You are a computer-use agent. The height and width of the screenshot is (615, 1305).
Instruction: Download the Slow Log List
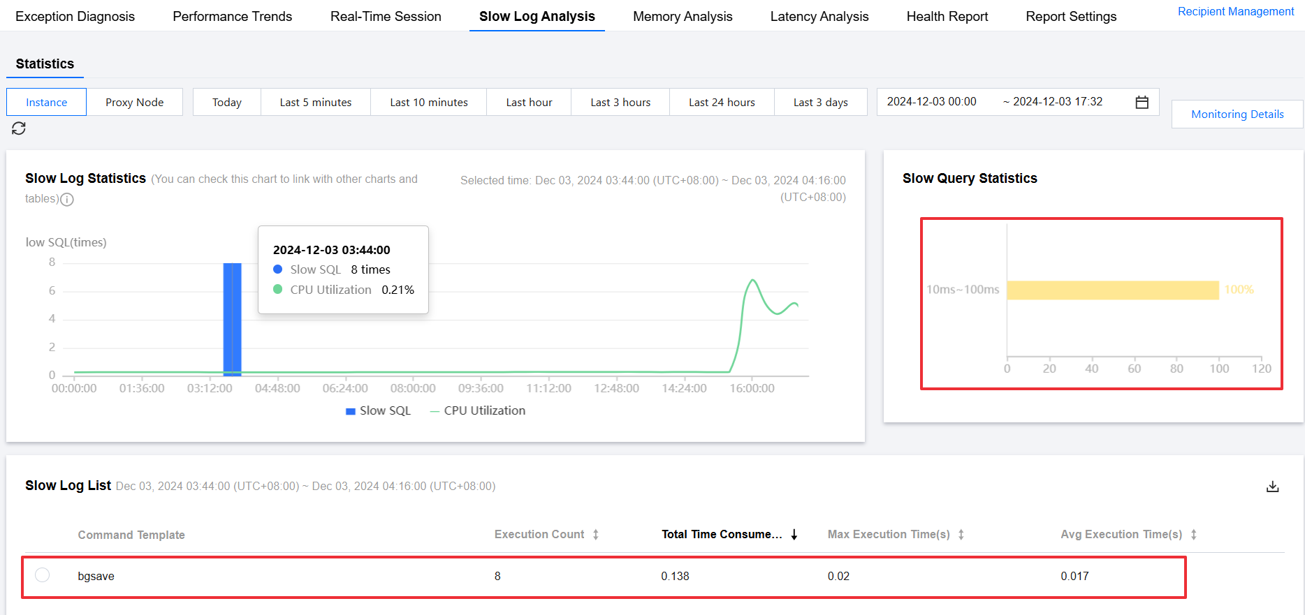tap(1273, 487)
